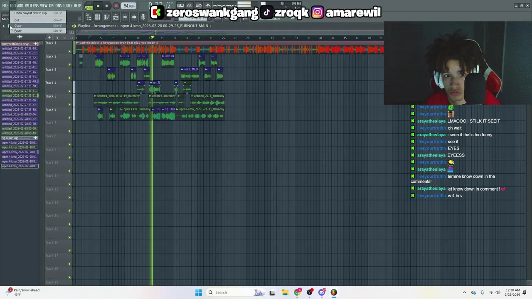Mute Track 8 via its green dot
This screenshot has height=299, width=532.
tap(70, 144)
